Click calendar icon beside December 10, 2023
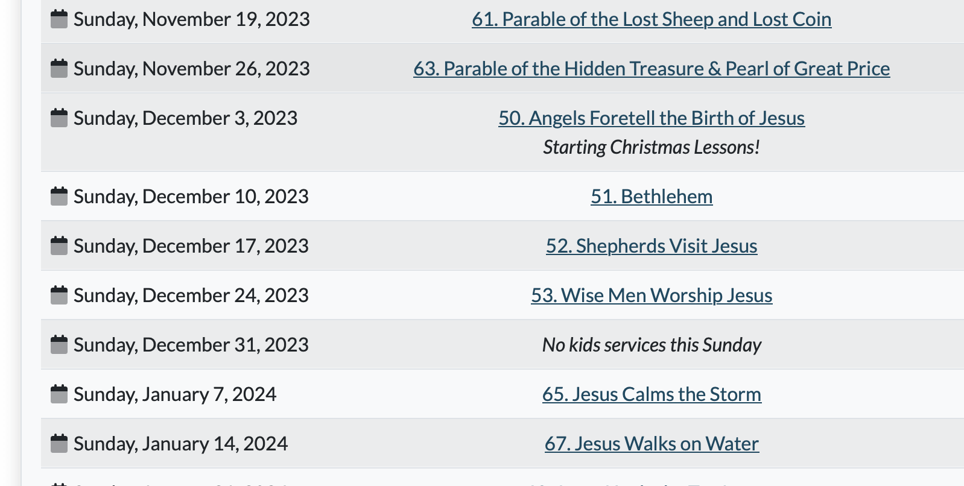This screenshot has height=486, width=964. pos(59,197)
